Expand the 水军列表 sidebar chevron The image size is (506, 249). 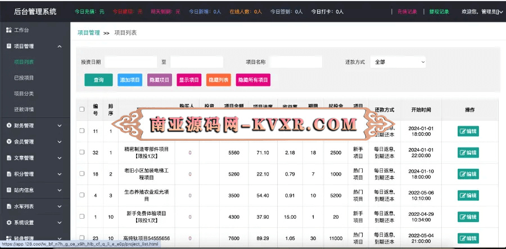(x=60, y=206)
